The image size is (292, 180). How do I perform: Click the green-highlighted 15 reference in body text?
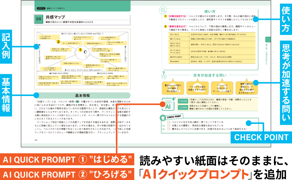77,101
